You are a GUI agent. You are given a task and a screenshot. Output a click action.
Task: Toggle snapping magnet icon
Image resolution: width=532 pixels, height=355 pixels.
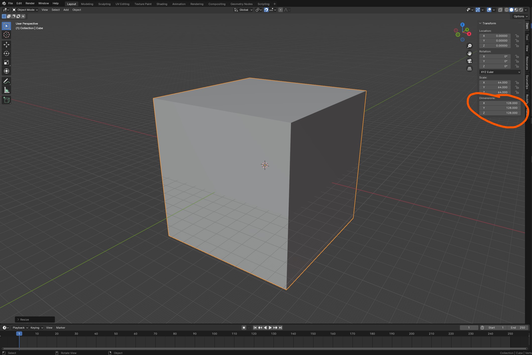tap(266, 10)
